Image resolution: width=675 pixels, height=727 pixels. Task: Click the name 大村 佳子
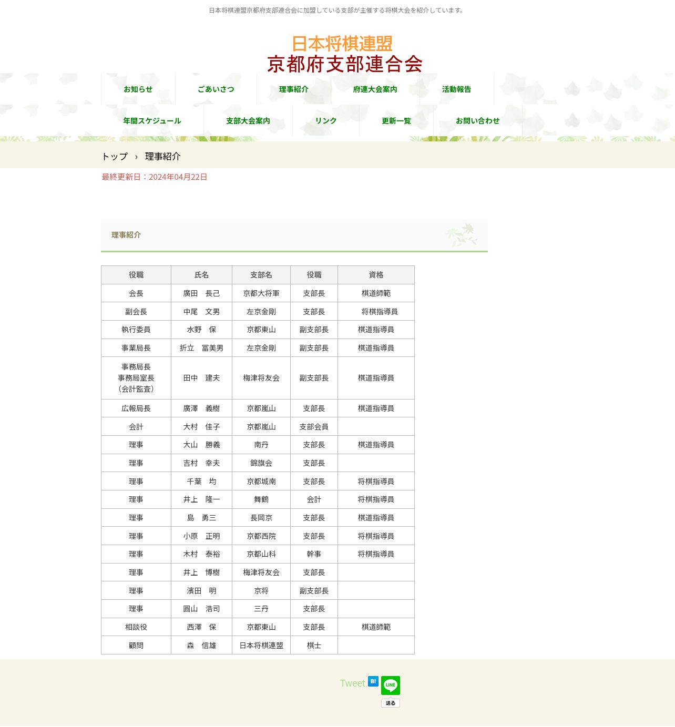(201, 427)
